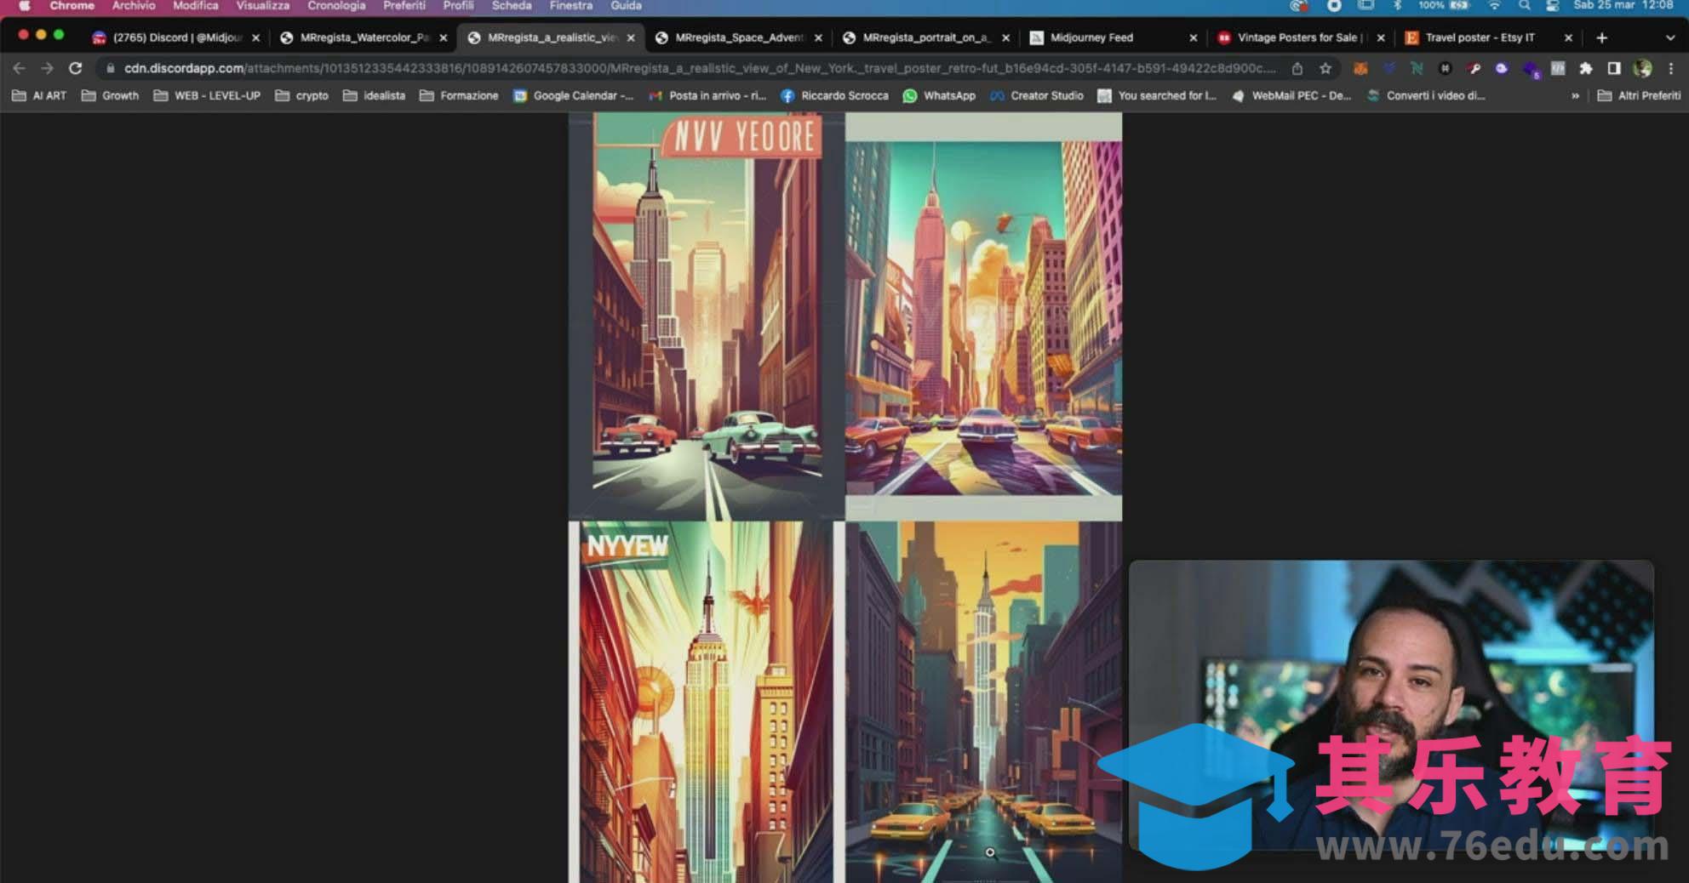
Task: Switch to Travel poster Etsy tab
Action: point(1480,37)
